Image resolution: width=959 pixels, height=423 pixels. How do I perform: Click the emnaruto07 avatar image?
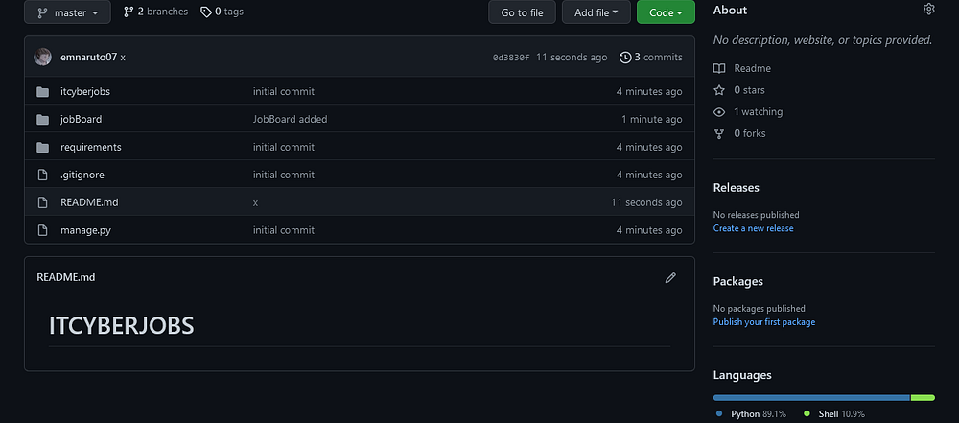coord(43,58)
